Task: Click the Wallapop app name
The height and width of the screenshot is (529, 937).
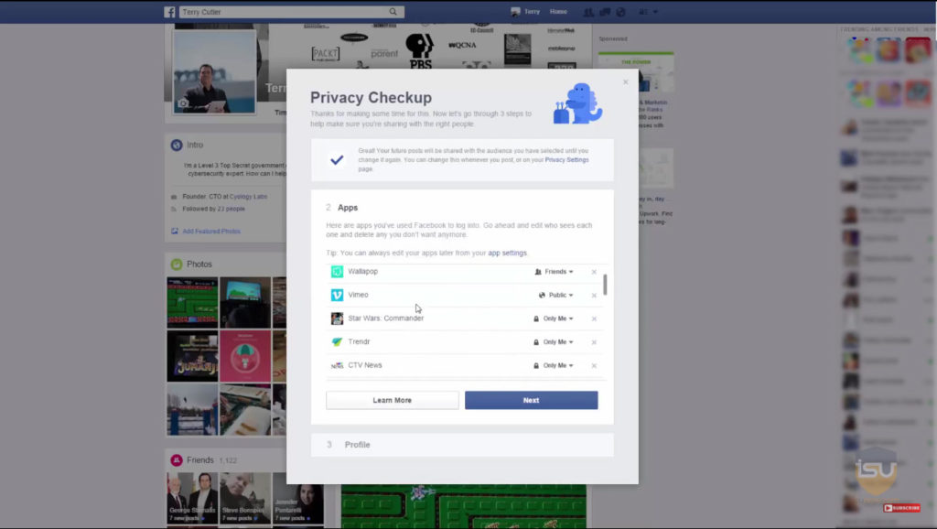Action: pyautogui.click(x=362, y=272)
